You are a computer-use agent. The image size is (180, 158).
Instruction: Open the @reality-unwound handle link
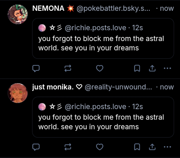coord(118,87)
